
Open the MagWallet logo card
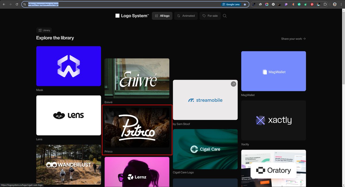(273, 71)
